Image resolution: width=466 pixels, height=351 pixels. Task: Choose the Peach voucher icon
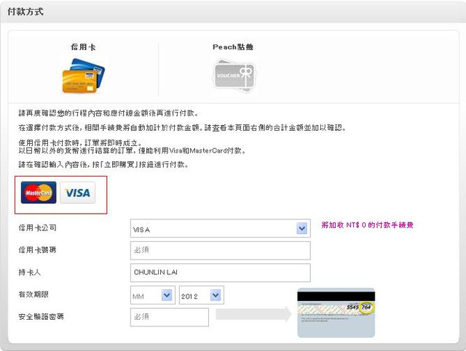click(x=234, y=75)
